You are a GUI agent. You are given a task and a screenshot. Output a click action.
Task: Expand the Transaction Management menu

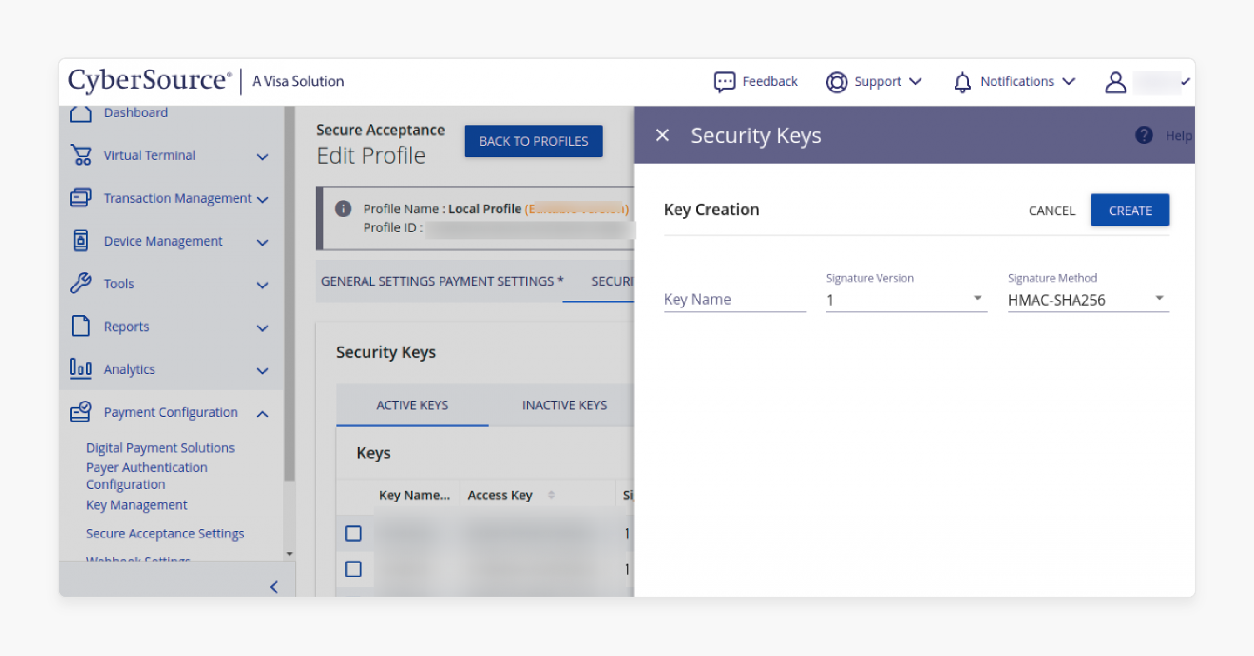(262, 199)
